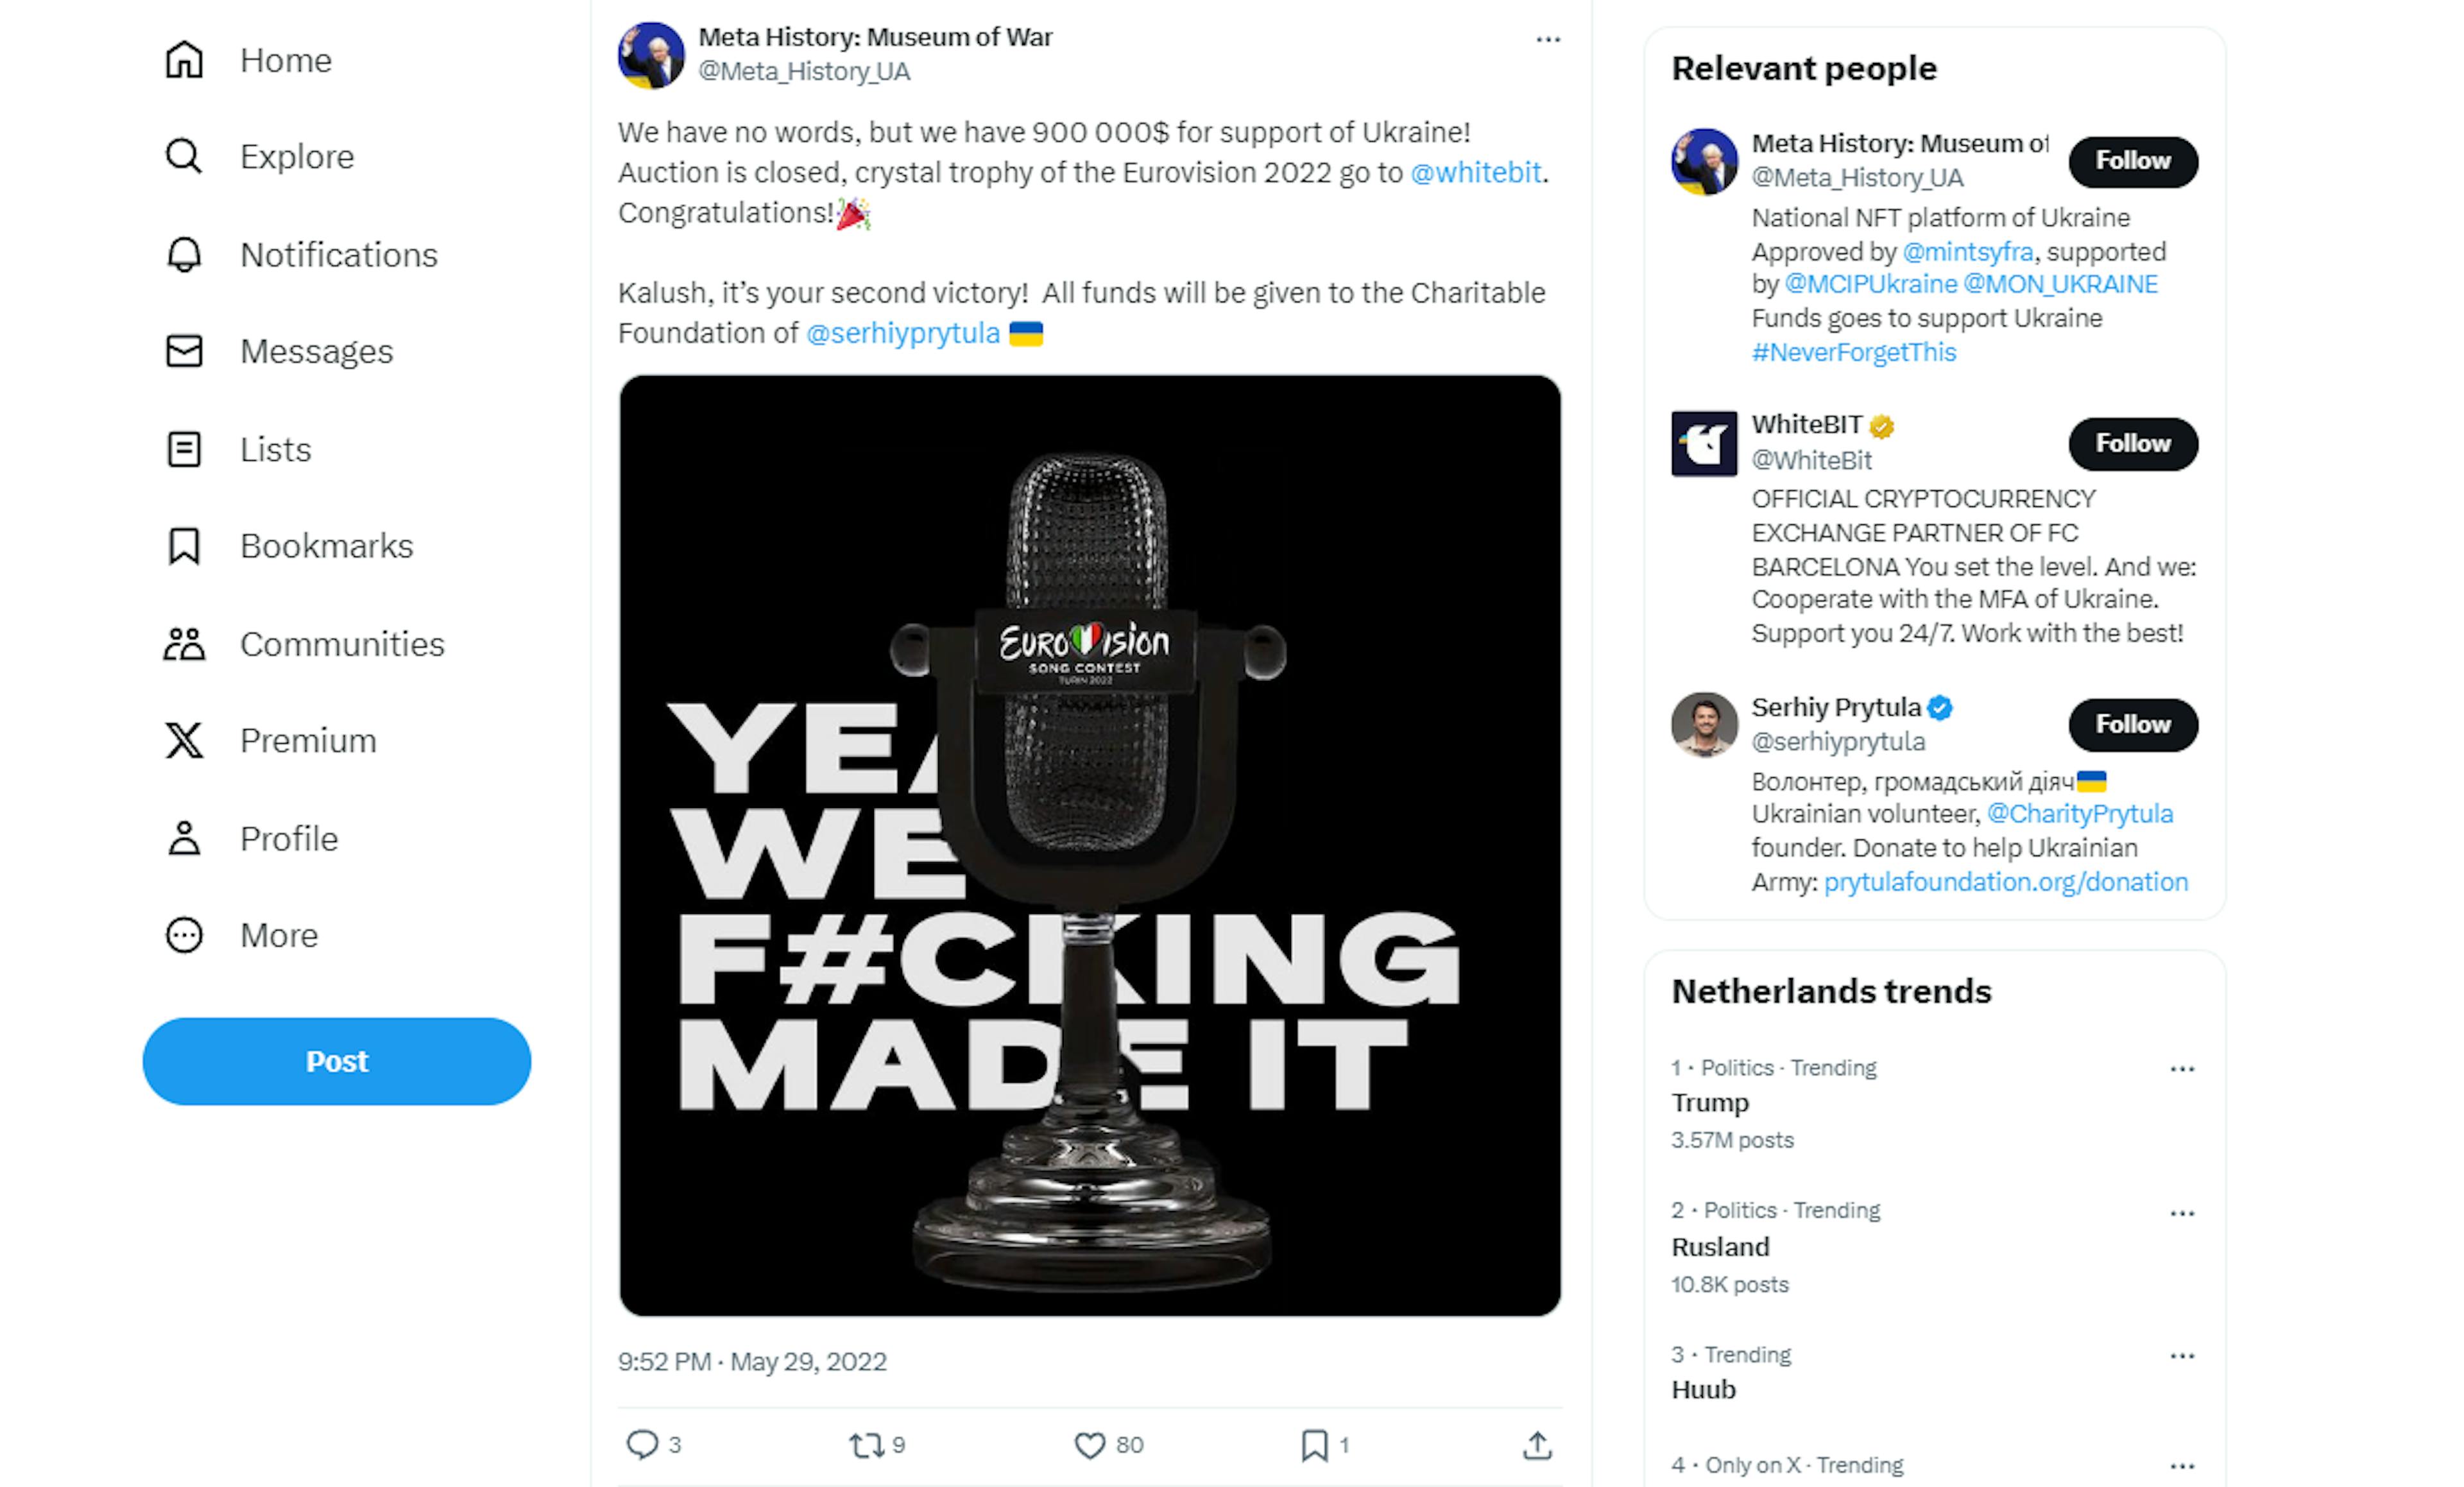This screenshot has width=2464, height=1487.
Task: Follow Meta History: Museum of War
Action: coord(2132,161)
